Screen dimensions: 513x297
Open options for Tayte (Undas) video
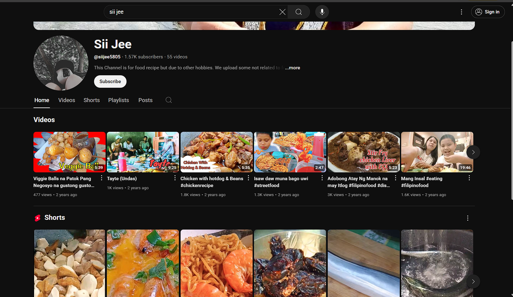(x=175, y=178)
